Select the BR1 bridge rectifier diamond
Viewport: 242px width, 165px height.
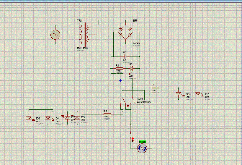click(125, 32)
